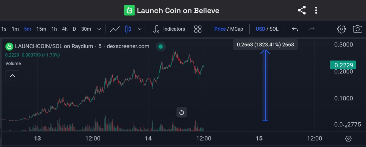Switch currency from USD to SOL
Image resolution: width=366 pixels, height=147 pixels.
pyautogui.click(x=274, y=29)
